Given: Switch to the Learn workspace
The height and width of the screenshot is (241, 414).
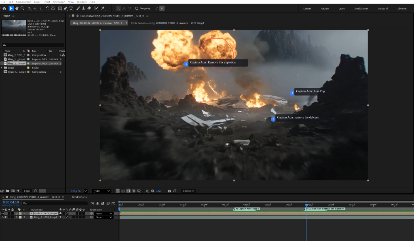Looking at the screenshot, I should (x=342, y=8).
